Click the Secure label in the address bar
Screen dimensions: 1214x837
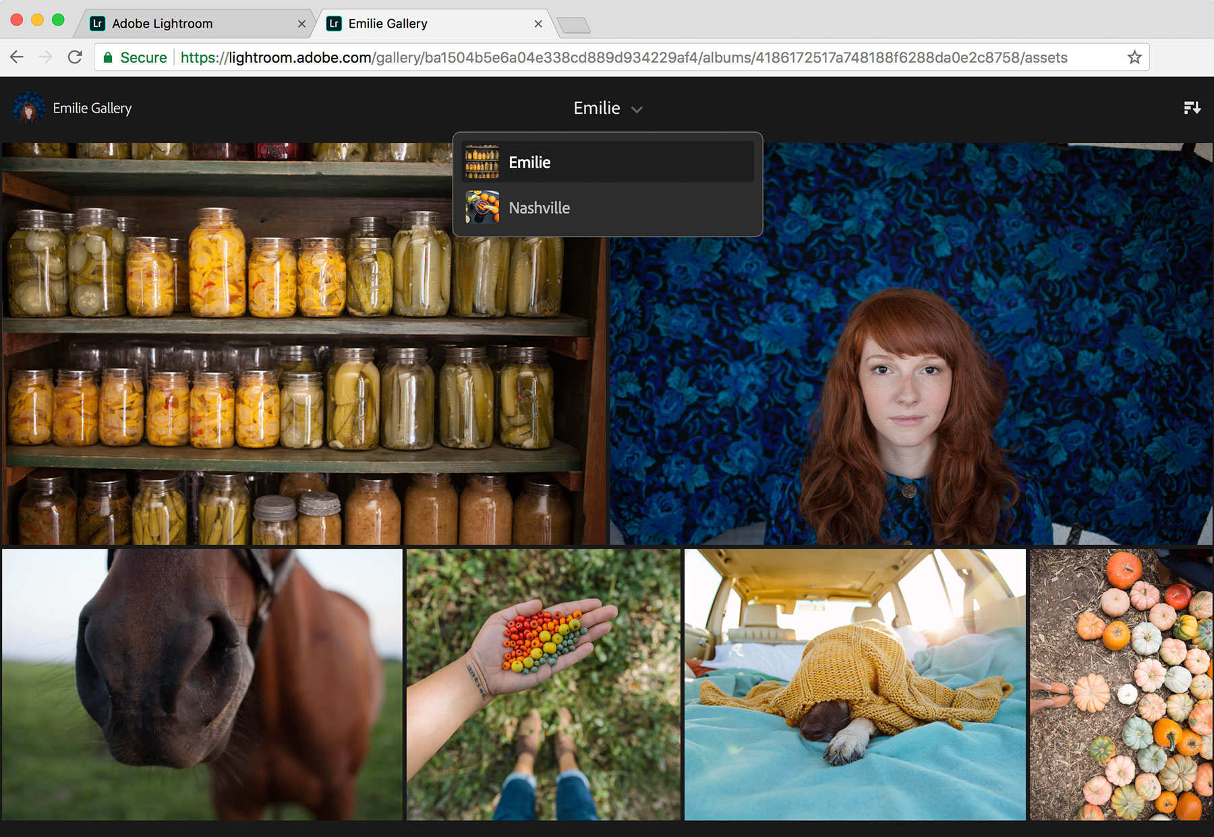click(x=143, y=57)
